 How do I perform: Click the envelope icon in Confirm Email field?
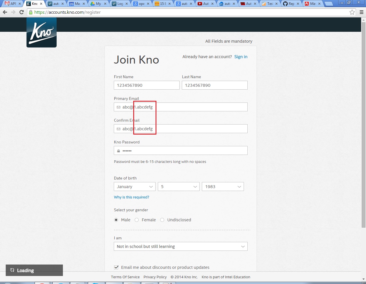tap(118, 129)
